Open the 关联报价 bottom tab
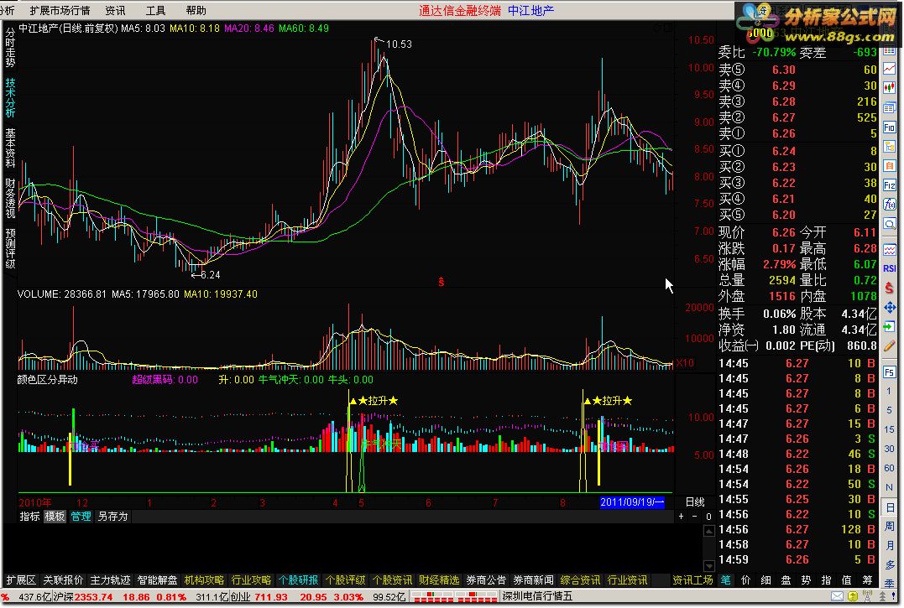The height and width of the screenshot is (608, 904). tap(64, 580)
